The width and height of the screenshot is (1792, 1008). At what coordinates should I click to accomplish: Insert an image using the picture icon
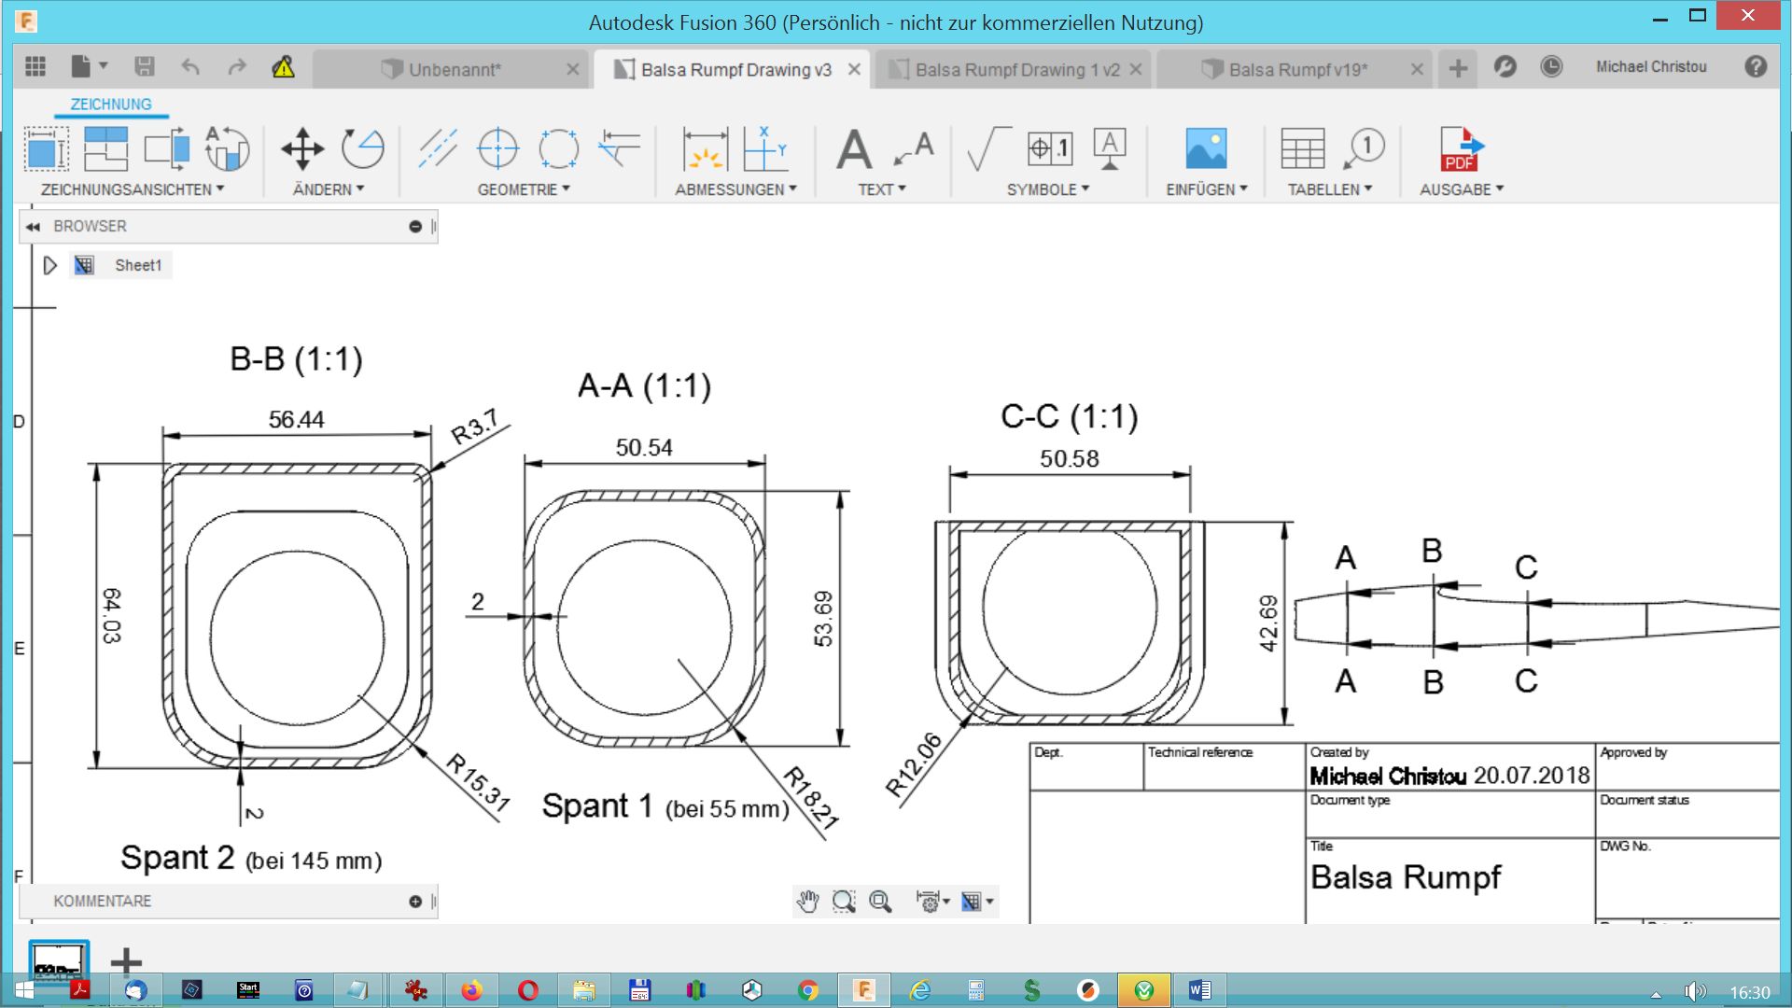(x=1206, y=148)
